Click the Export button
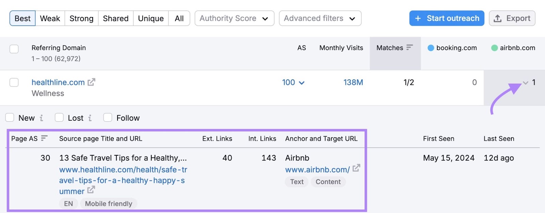Image resolution: width=545 pixels, height=213 pixels. click(512, 18)
